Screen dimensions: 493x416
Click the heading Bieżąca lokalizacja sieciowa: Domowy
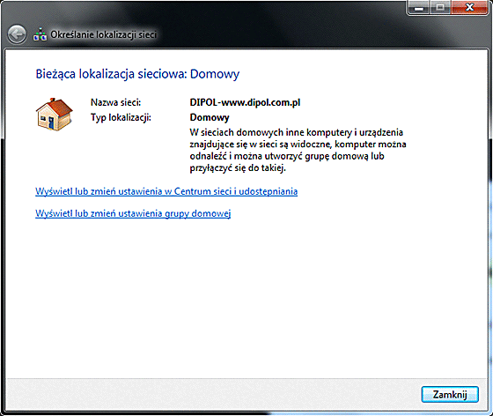pyautogui.click(x=137, y=74)
